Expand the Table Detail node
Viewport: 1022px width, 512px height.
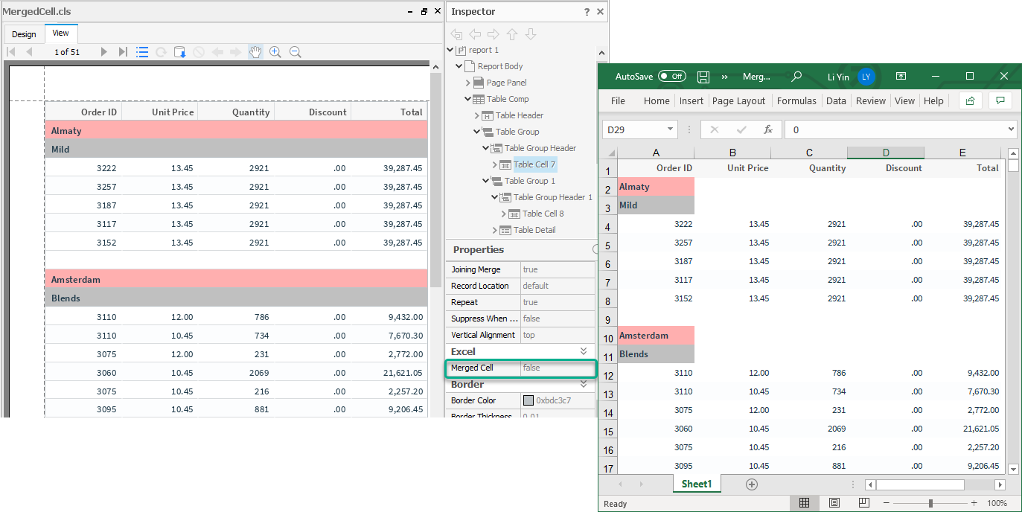495,230
